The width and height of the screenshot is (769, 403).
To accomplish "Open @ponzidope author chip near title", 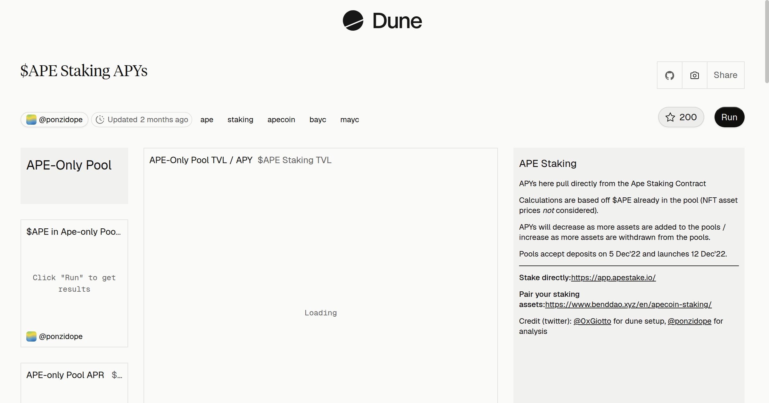I will [54, 120].
